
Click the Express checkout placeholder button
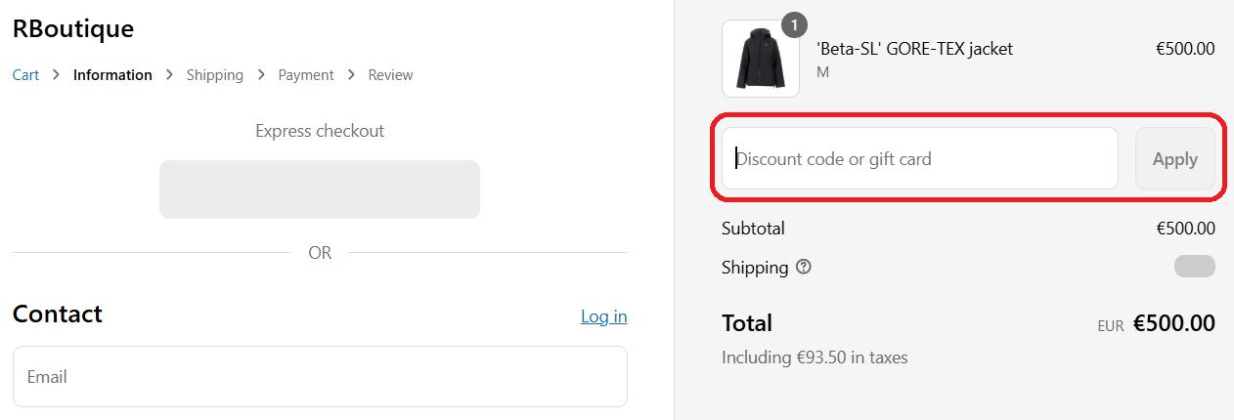(x=320, y=189)
